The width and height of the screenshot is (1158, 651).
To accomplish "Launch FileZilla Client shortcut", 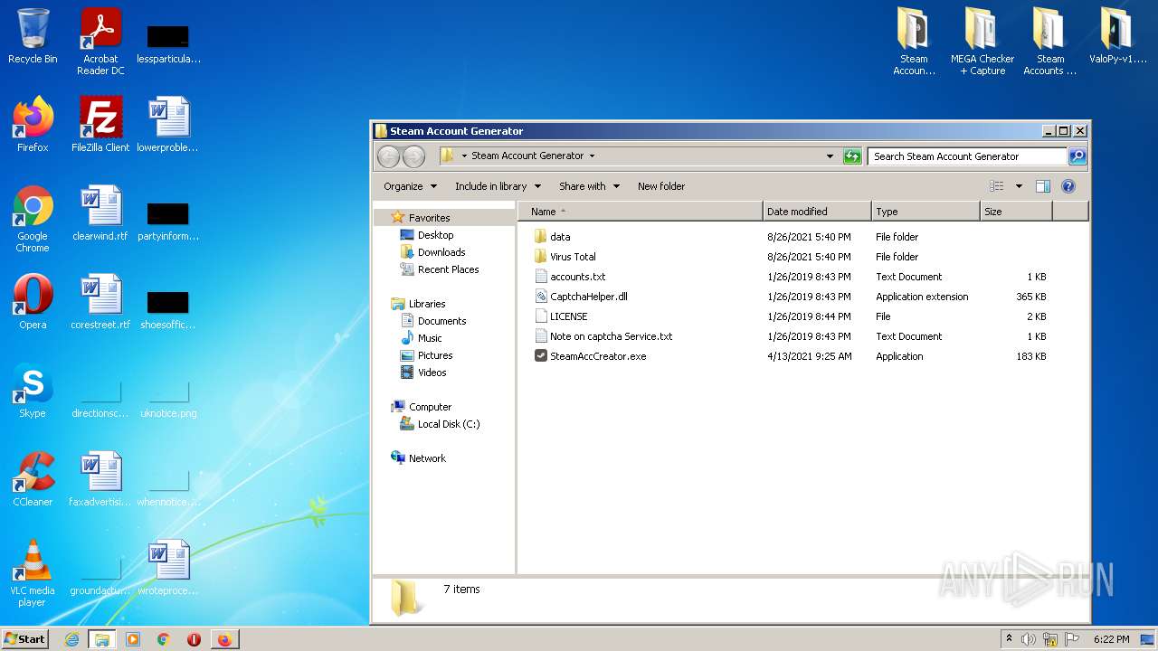I will (100, 125).
